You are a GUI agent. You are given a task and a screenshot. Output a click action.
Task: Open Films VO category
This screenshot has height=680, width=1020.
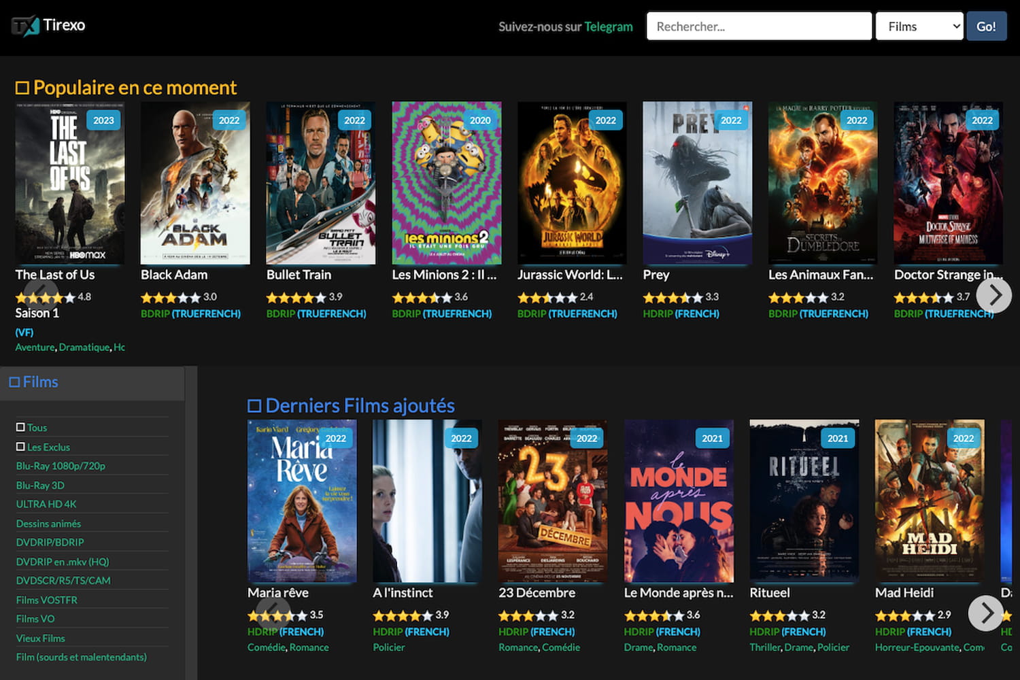click(35, 619)
